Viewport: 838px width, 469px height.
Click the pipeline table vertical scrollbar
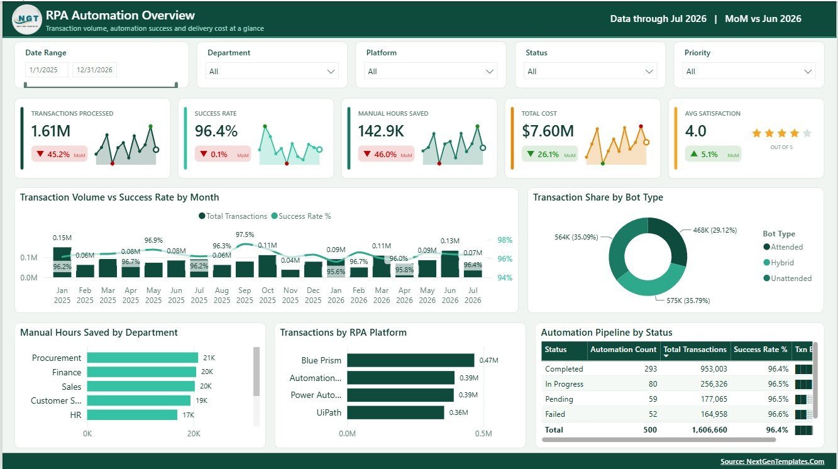click(x=815, y=380)
